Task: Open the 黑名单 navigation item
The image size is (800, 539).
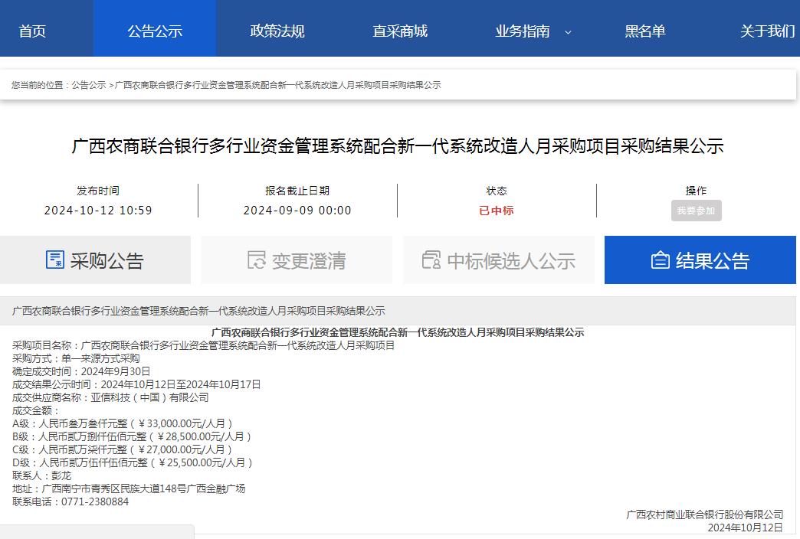Action: click(645, 31)
